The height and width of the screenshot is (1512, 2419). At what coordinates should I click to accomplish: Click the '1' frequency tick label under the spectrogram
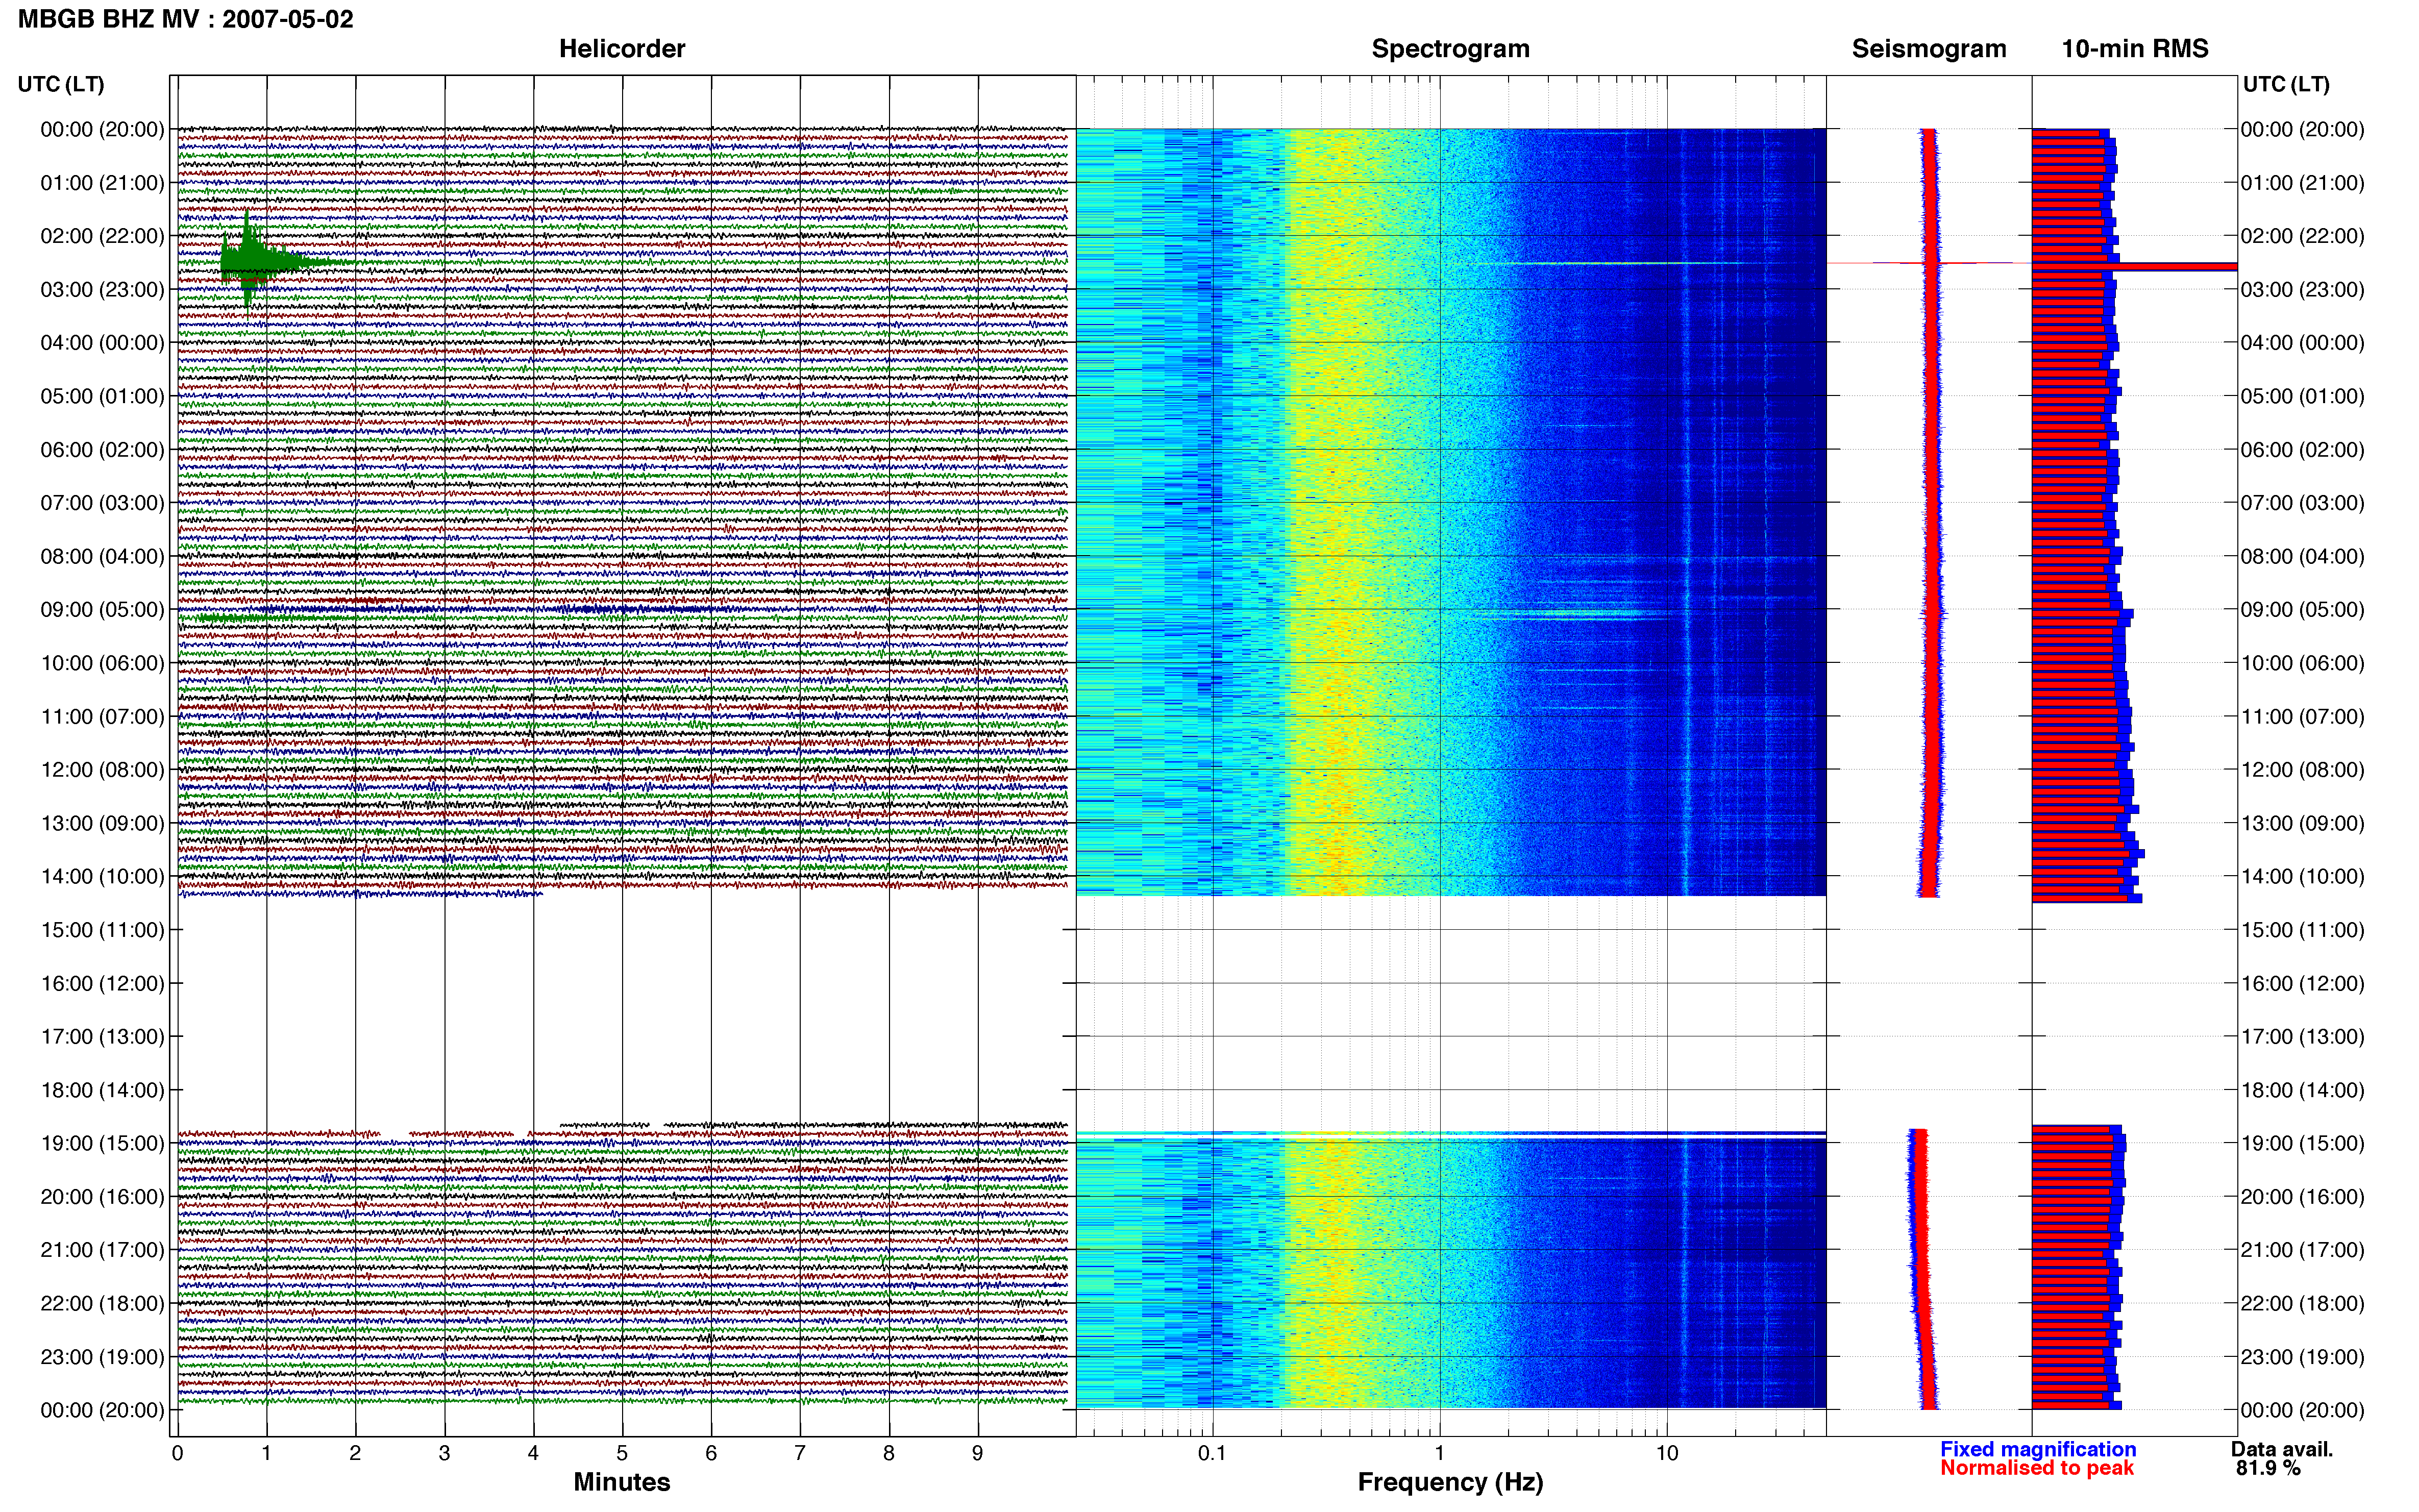click(x=1440, y=1453)
